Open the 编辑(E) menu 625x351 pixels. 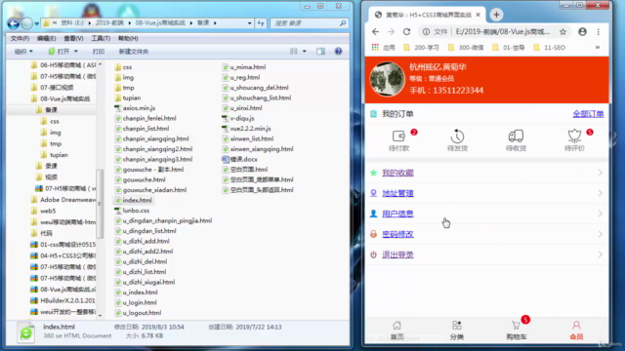tap(46, 38)
